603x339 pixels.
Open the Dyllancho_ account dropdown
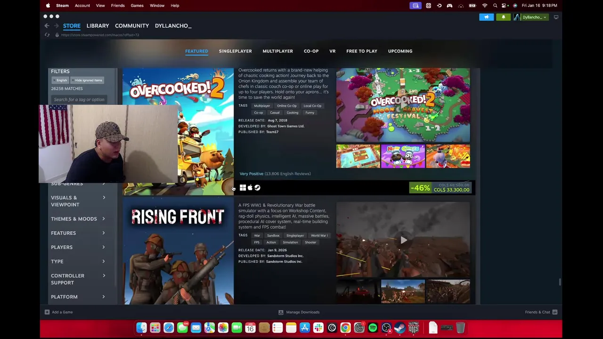530,17
